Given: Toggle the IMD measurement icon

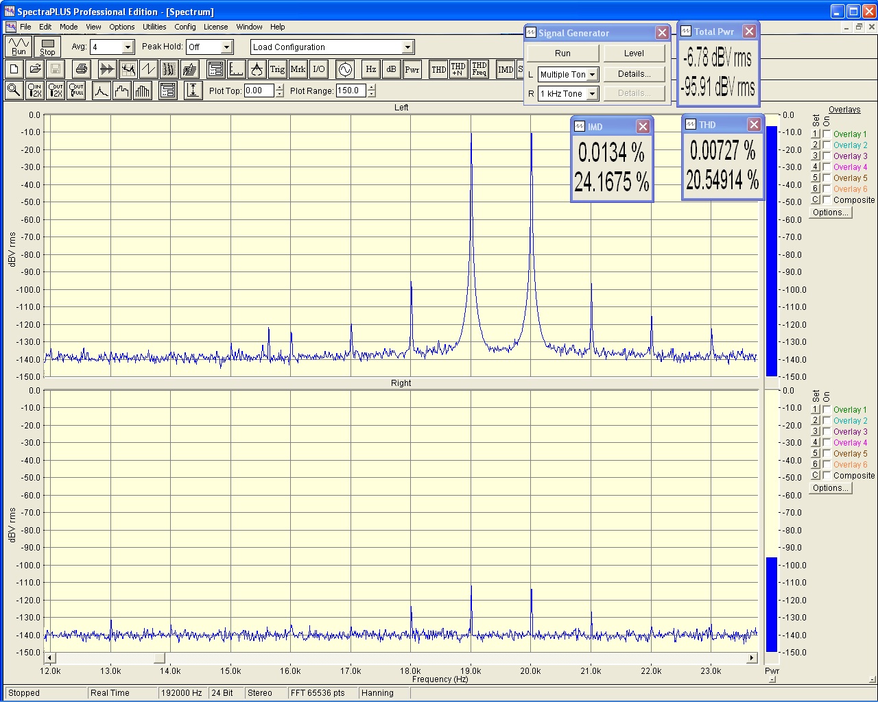Looking at the screenshot, I should tap(506, 69).
